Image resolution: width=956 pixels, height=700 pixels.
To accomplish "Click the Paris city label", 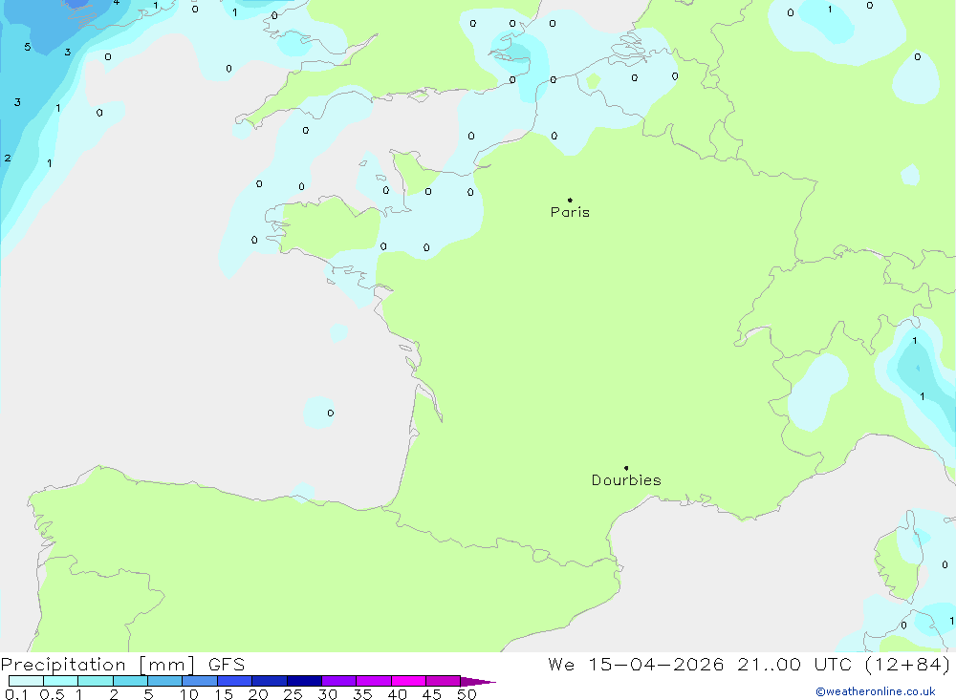I will click(570, 212).
